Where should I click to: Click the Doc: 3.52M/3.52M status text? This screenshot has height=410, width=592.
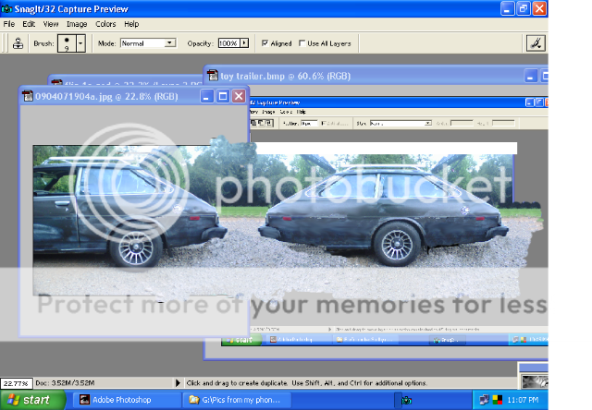65,383
